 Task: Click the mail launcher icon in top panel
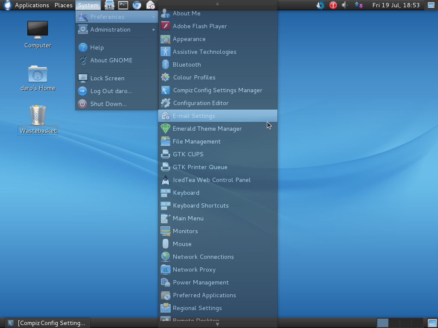[x=151, y=5]
